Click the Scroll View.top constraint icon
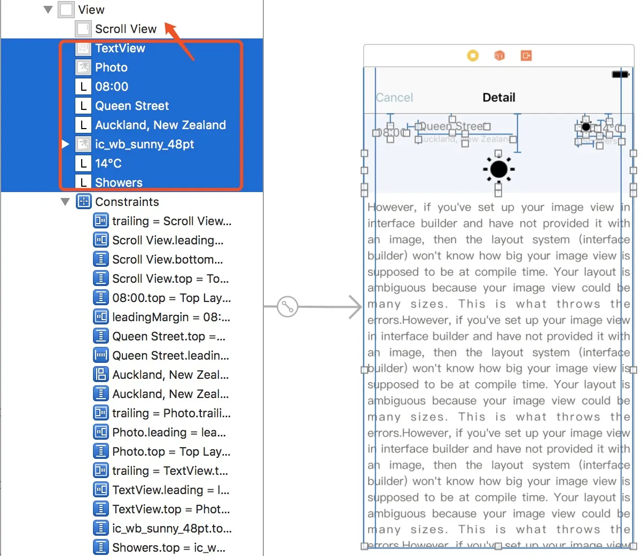 click(101, 279)
